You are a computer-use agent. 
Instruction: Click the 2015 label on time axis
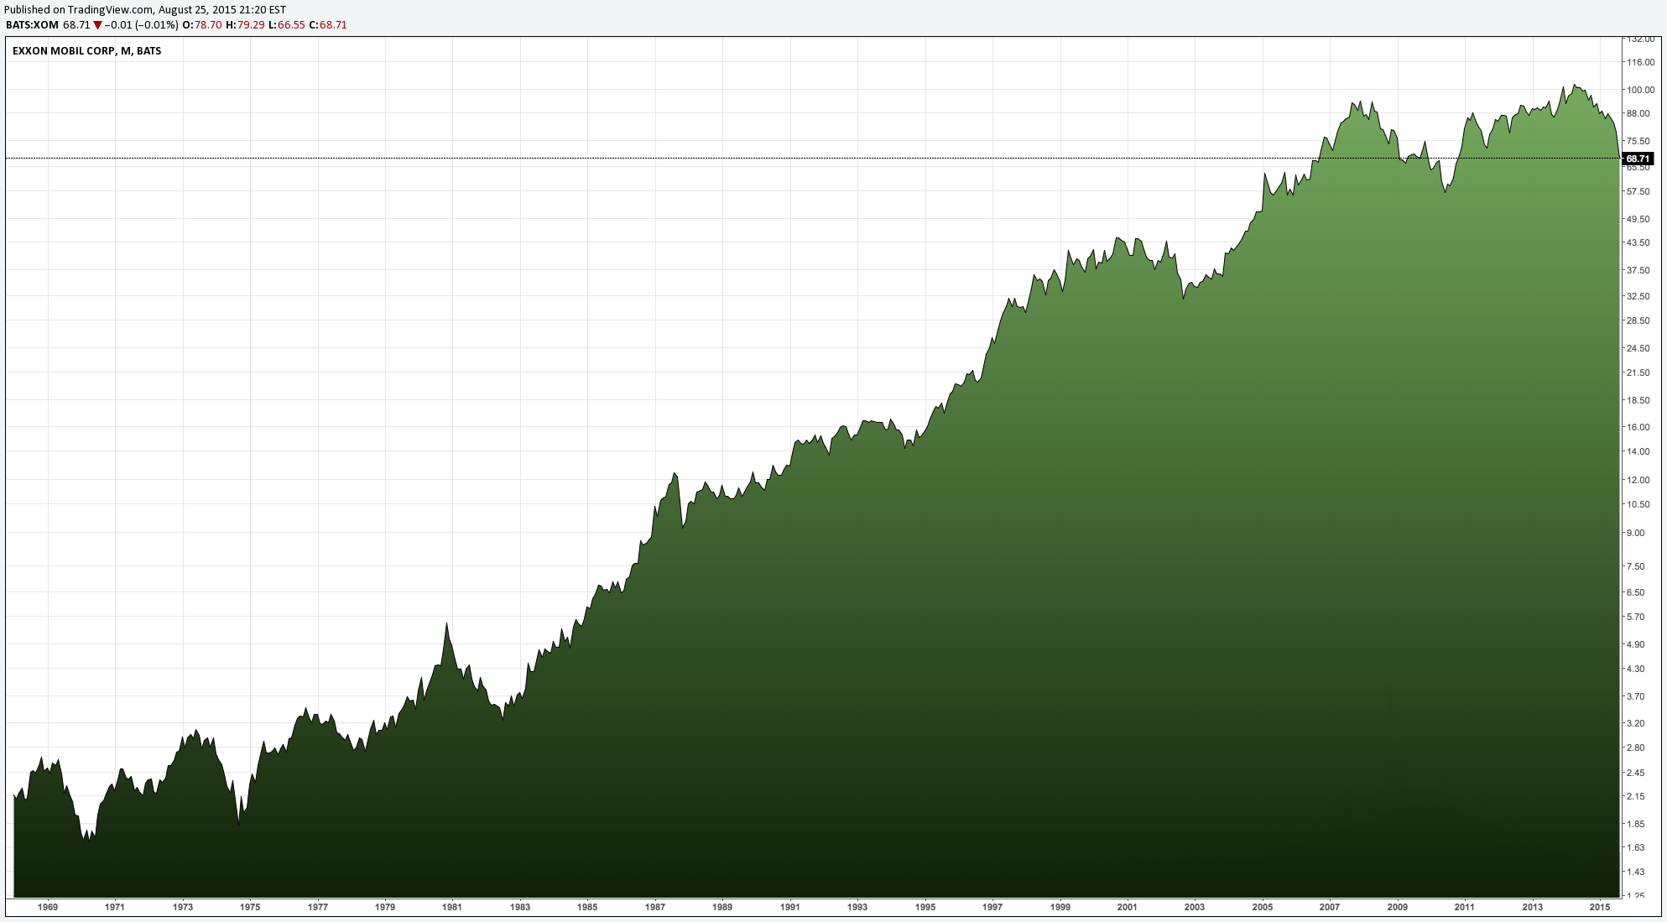(1600, 907)
